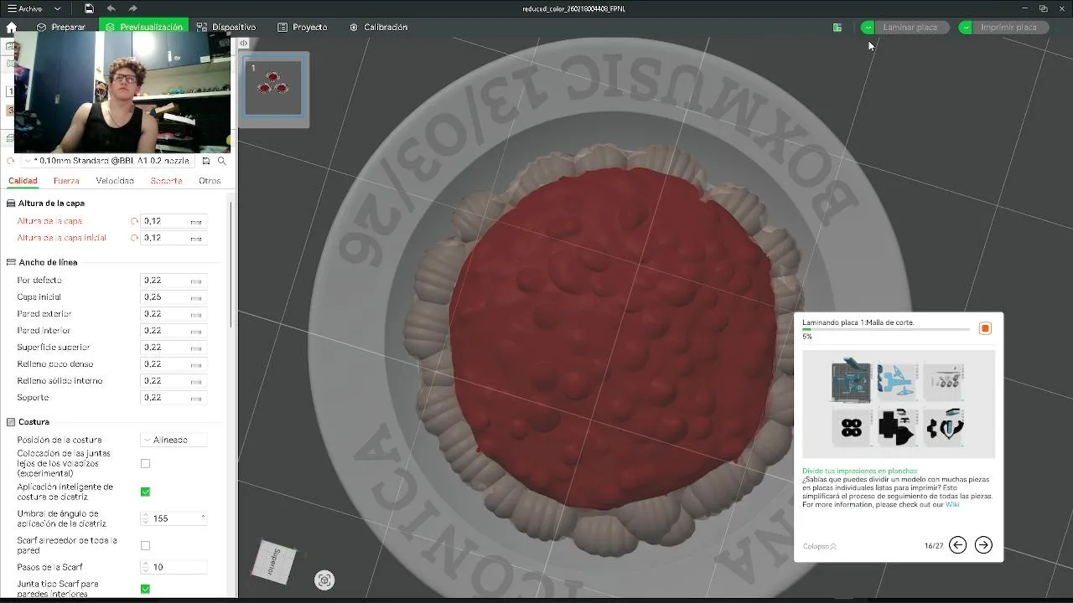Toggle Aplicación inteligente de costura checkbox

tap(145, 492)
